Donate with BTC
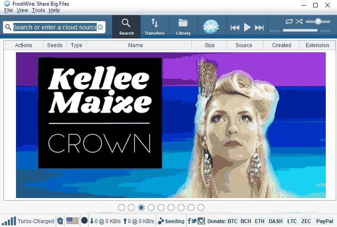 (232, 221)
